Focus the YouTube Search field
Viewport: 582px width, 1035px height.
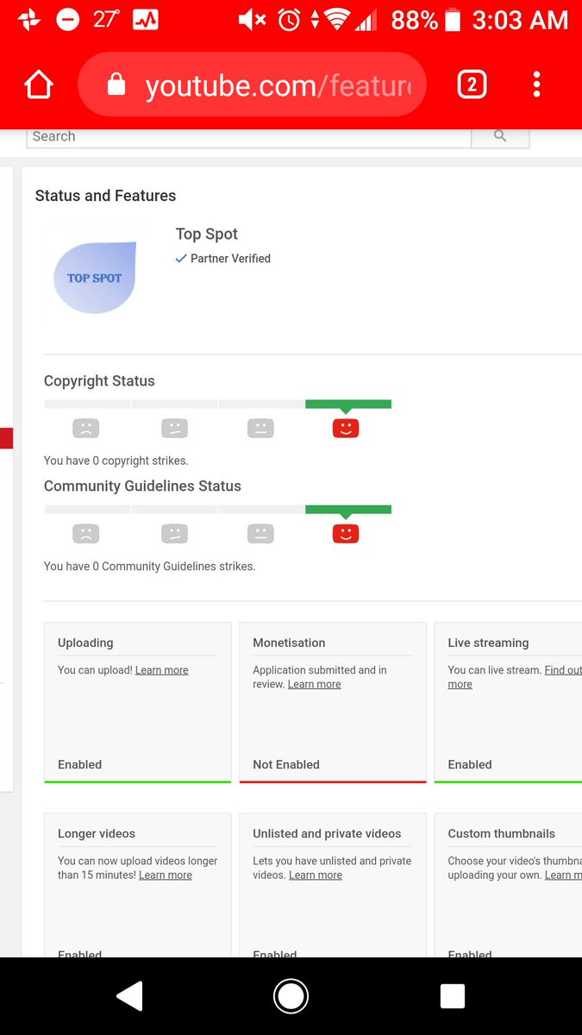[x=249, y=137]
